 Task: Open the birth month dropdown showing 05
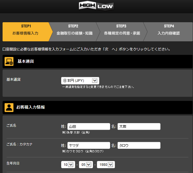click(x=86, y=165)
